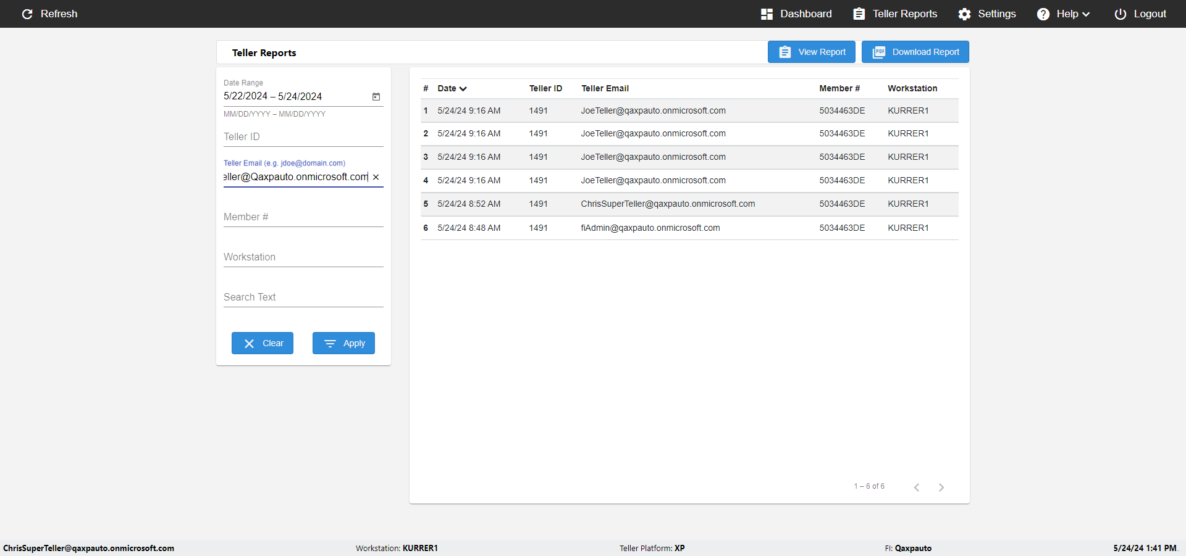Open the date range calendar picker icon
Image resolution: width=1186 pixels, height=556 pixels.
pos(376,96)
